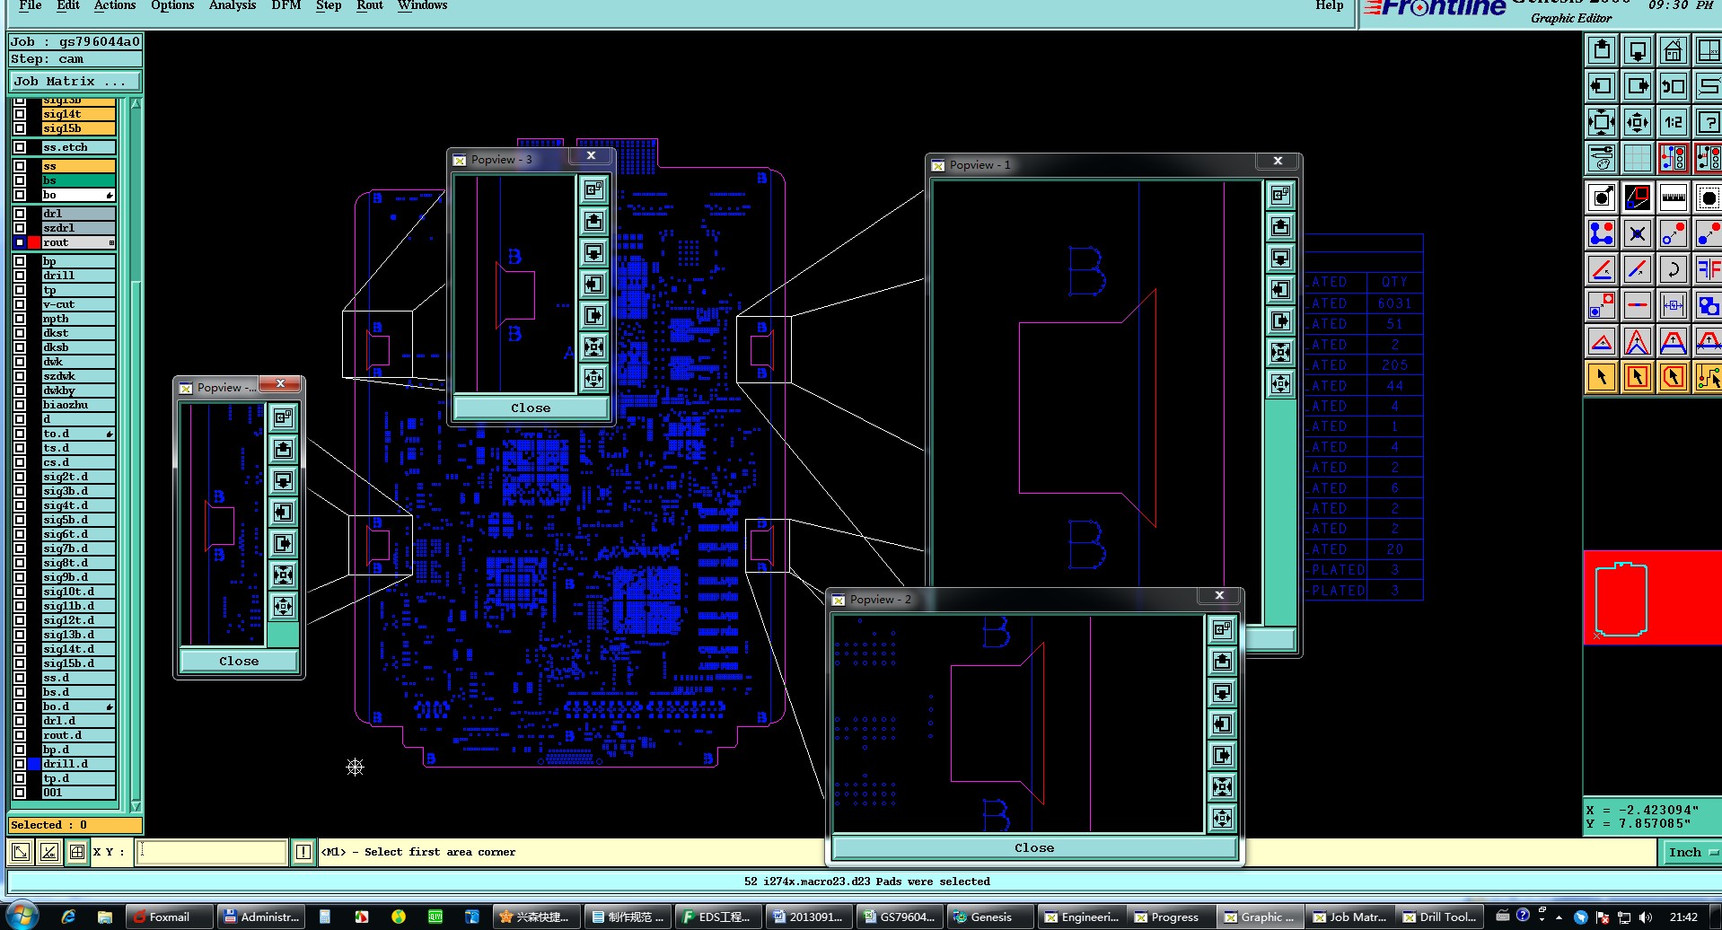Open Internet Explorer from the taskbar
Viewport: 1722px width, 930px height.
(68, 917)
